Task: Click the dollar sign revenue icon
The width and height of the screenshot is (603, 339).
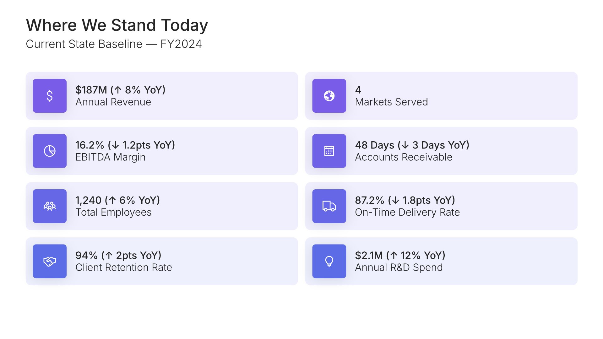Action: [50, 96]
